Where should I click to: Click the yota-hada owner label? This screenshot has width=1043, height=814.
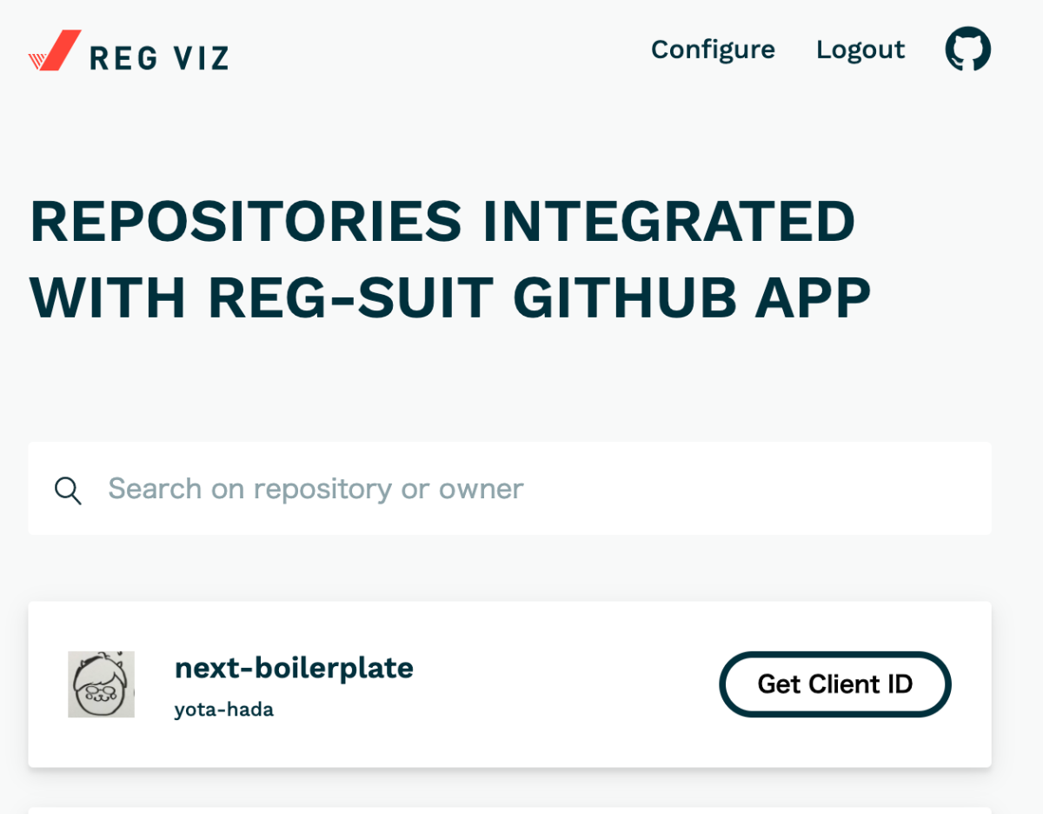[x=224, y=710]
